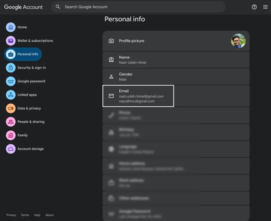Click the Gender heading in its row
The height and width of the screenshot is (221, 271).
(x=126, y=74)
